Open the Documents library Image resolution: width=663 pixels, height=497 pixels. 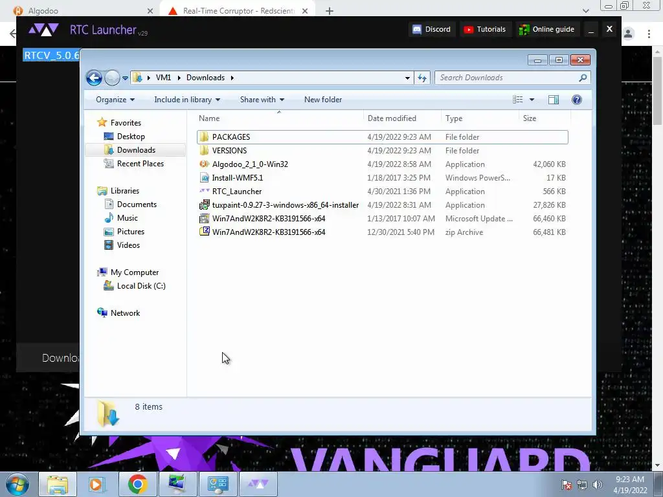click(130, 204)
